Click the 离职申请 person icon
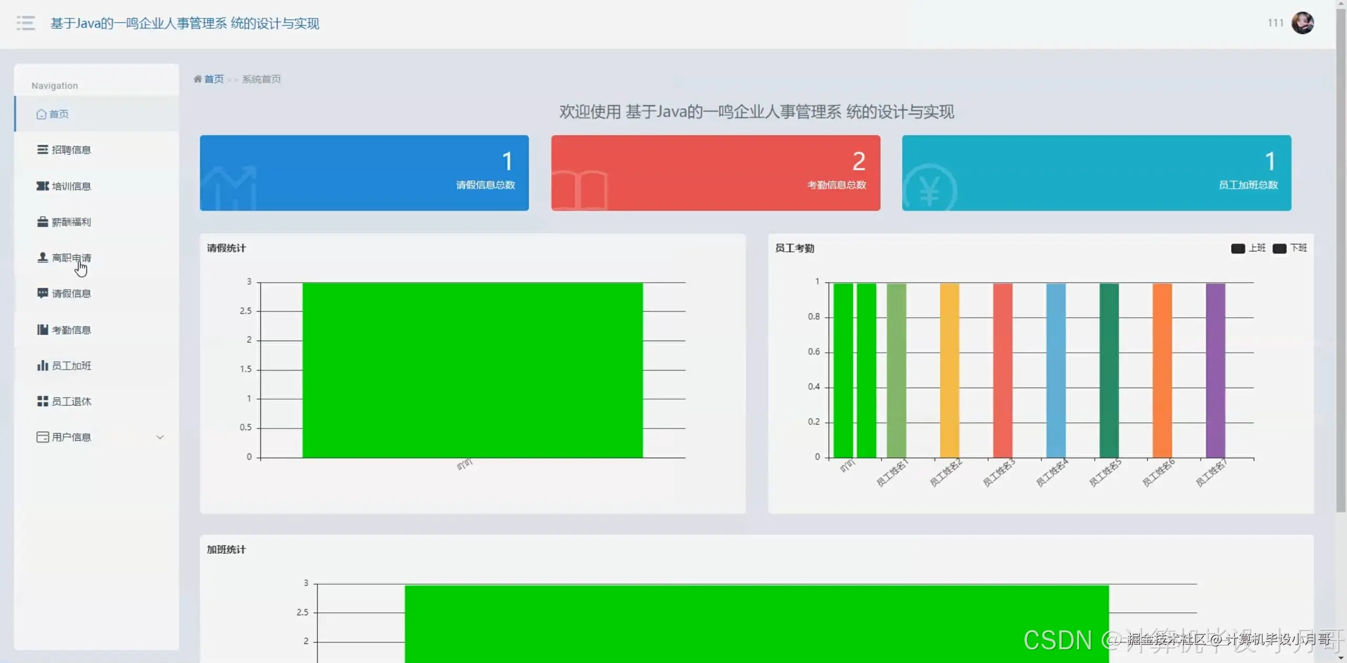 click(42, 258)
